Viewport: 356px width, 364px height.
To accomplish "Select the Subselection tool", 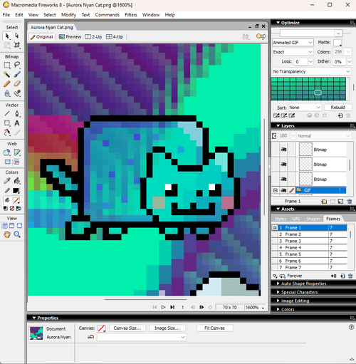I will (17, 36).
